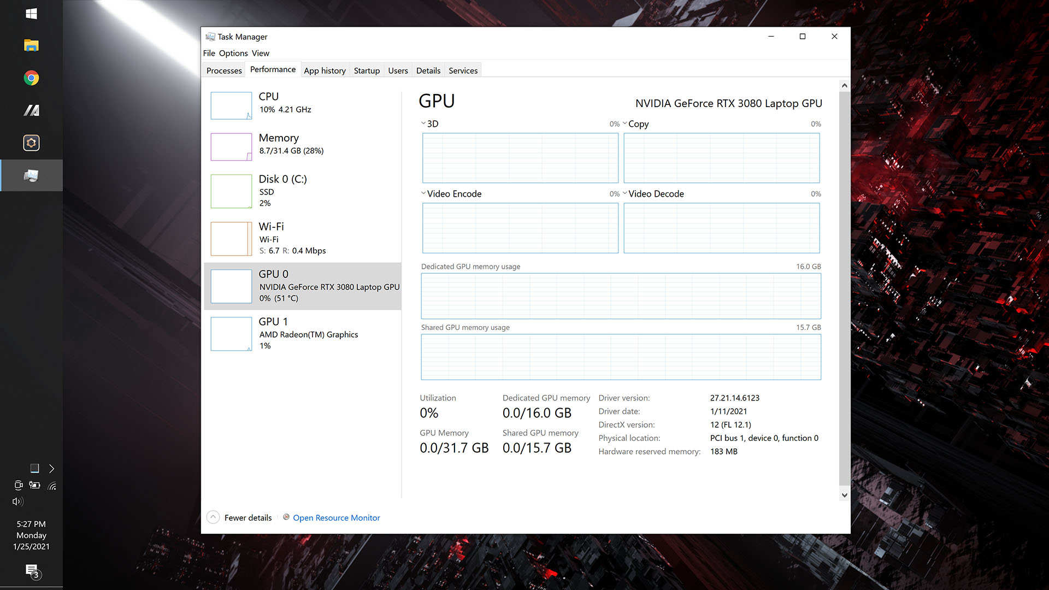1049x590 pixels.
Task: Open the Windows Start menu
Action: pos(31,14)
